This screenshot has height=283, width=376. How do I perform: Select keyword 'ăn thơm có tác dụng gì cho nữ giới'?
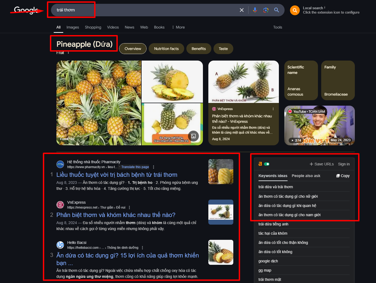[288, 196]
